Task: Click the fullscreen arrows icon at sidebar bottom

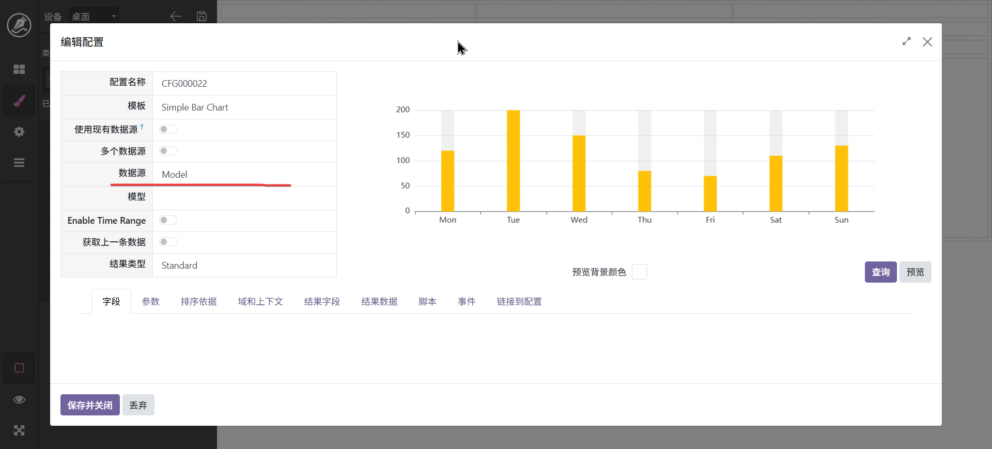Action: click(x=19, y=430)
